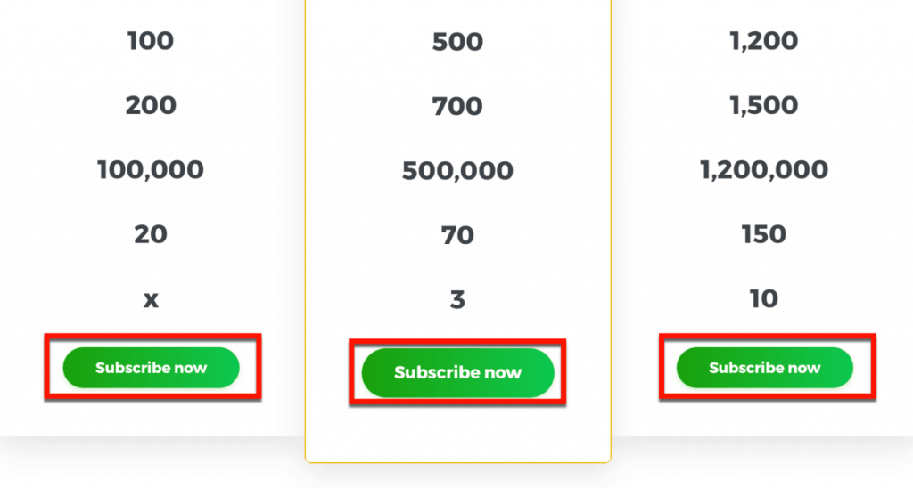Click the 700 value

pos(457,106)
